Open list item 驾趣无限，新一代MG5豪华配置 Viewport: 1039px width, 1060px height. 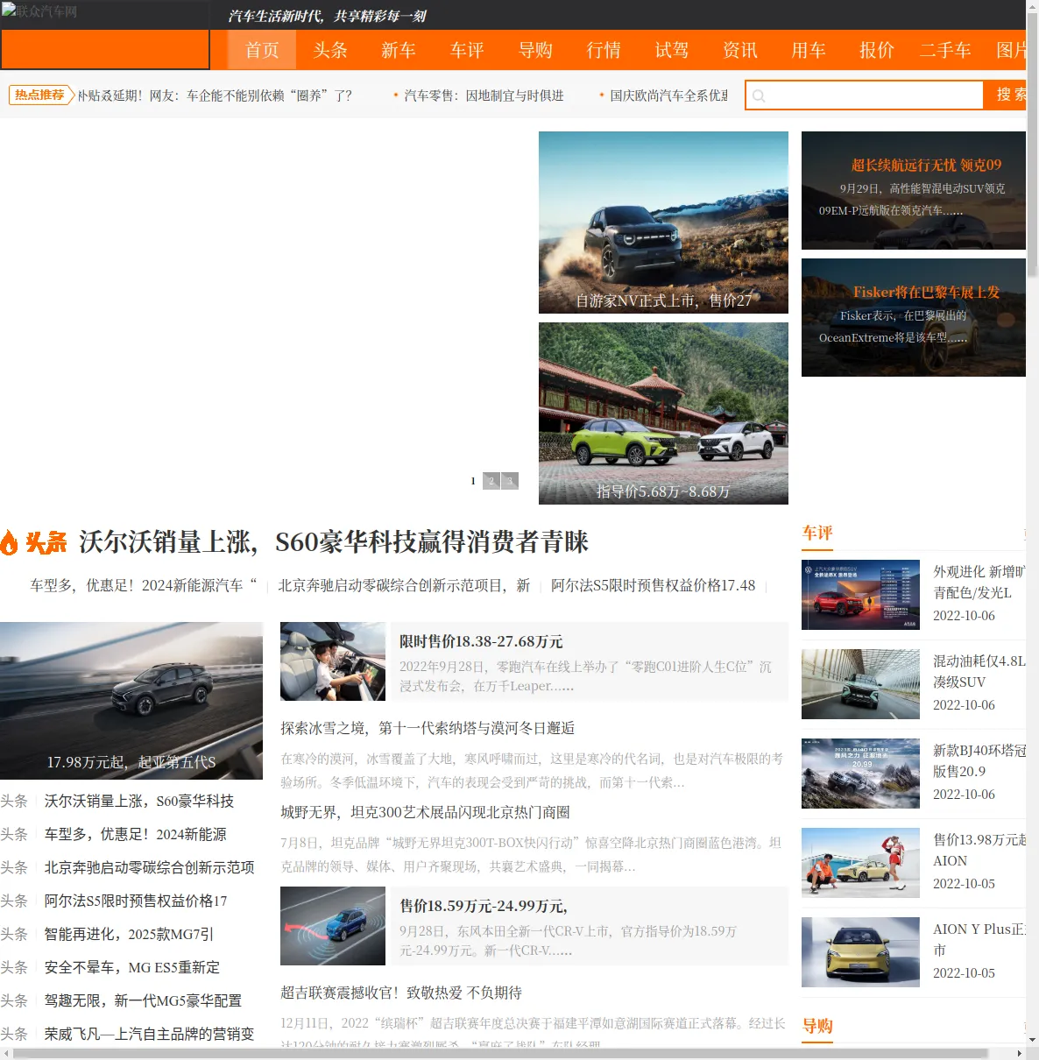click(x=143, y=1000)
